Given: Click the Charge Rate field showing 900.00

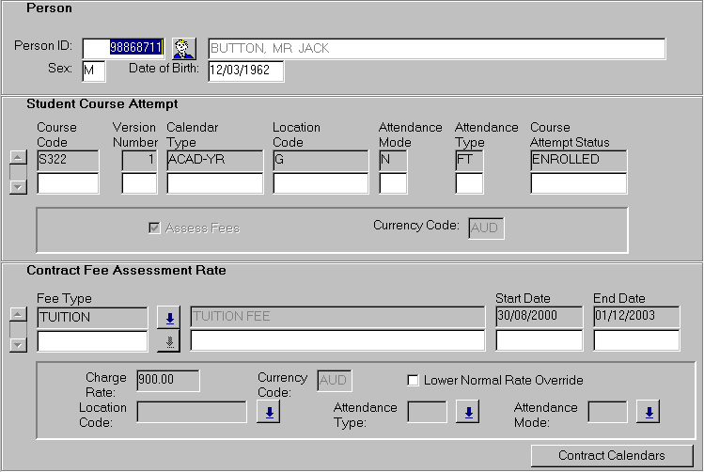Looking at the screenshot, I should point(167,380).
